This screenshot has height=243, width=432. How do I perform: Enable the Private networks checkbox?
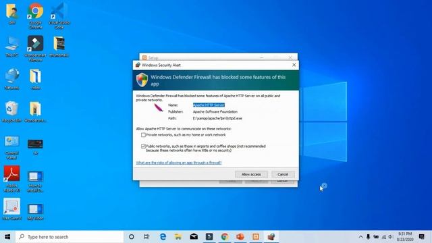(x=143, y=135)
